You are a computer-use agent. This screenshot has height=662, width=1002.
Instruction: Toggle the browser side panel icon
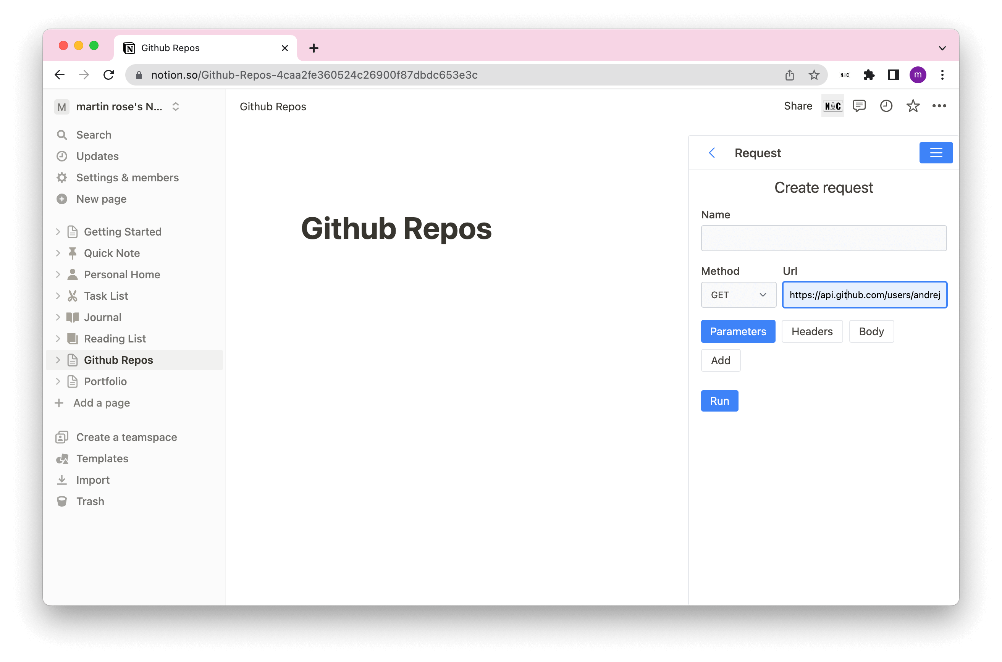[893, 75]
